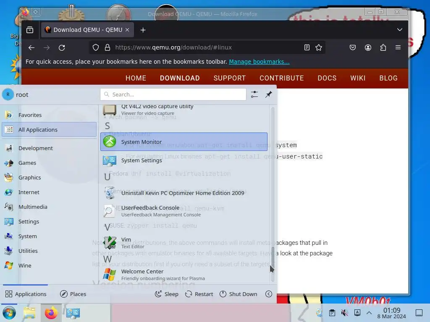Screen dimensions: 430x322
Task: Expand more session options chevron
Action: click(269, 294)
